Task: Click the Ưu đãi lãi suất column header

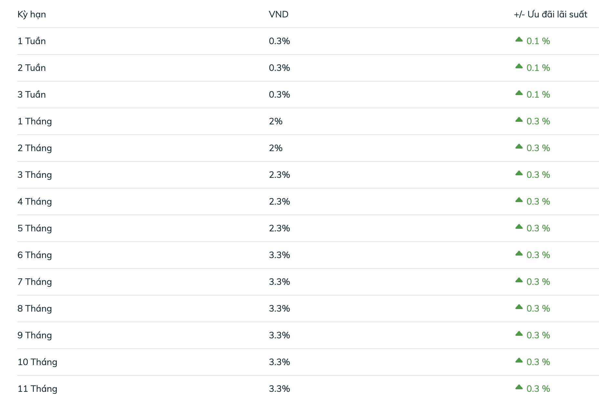Action: [550, 15]
